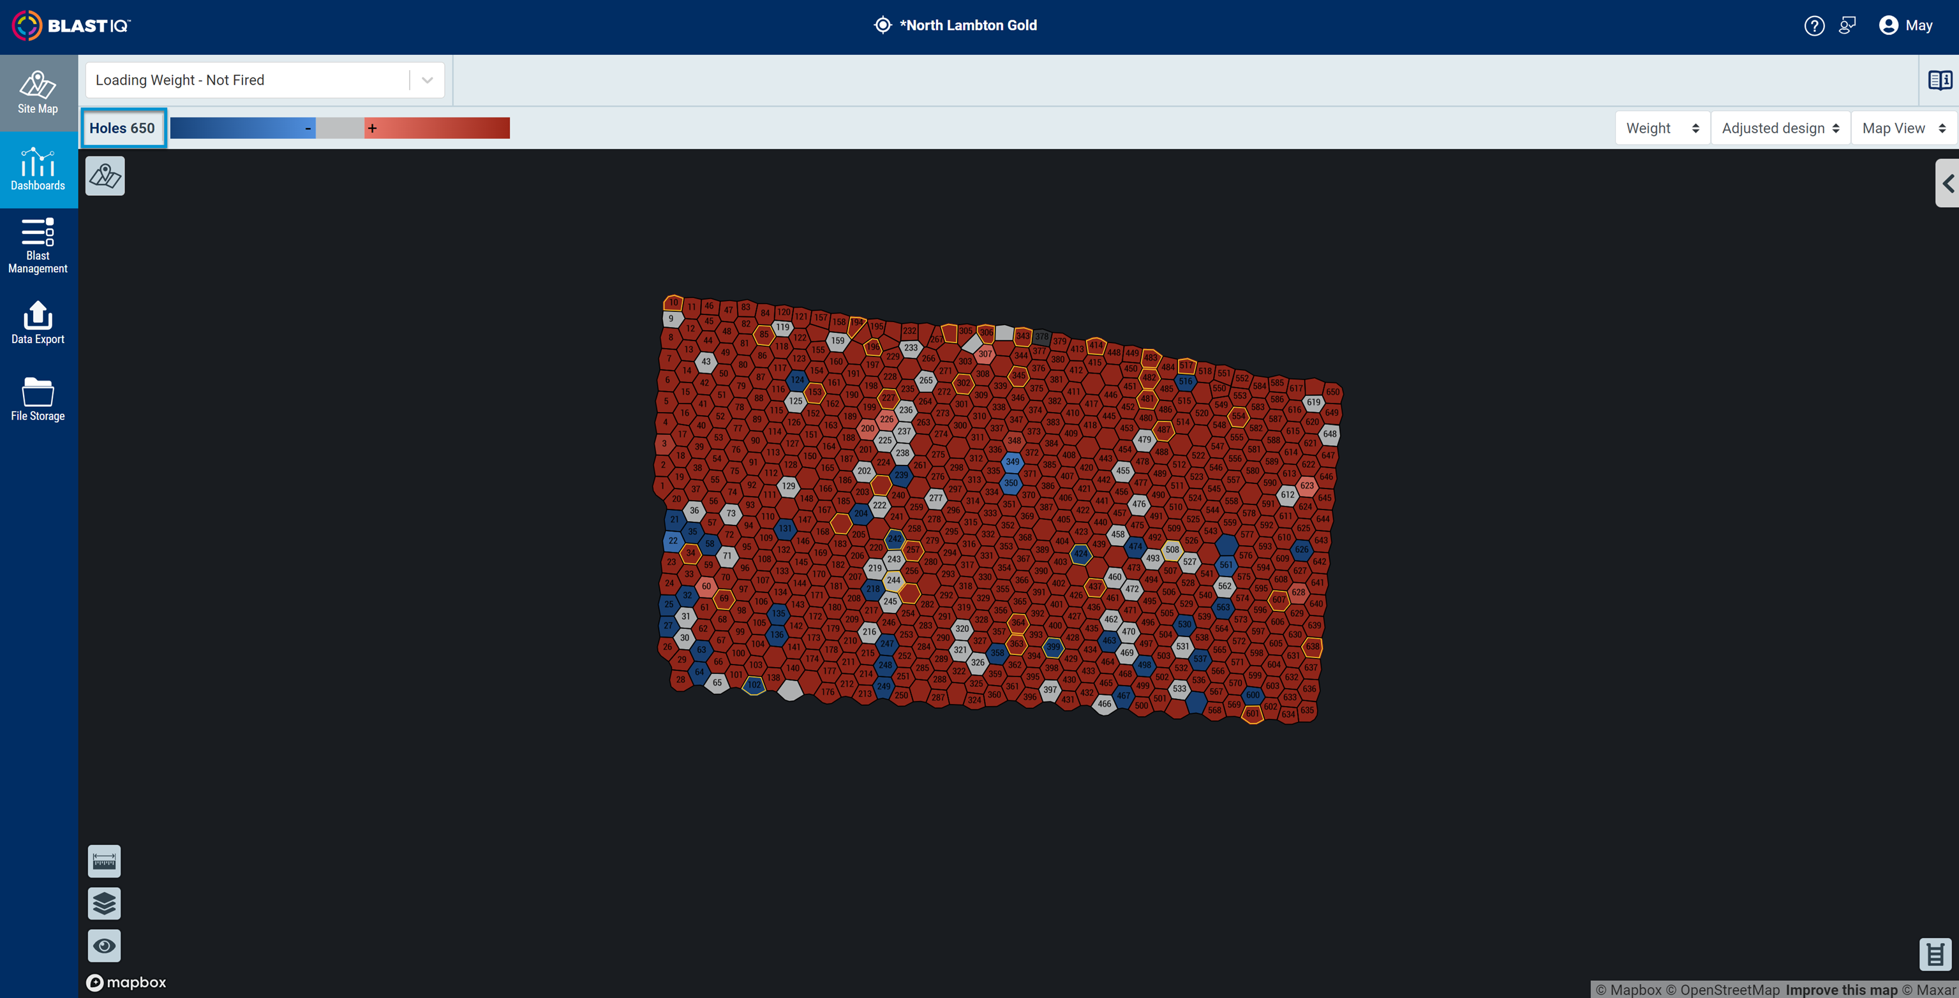Screen dimensions: 1959x998
Task: Open Data Export section
Action: point(38,323)
